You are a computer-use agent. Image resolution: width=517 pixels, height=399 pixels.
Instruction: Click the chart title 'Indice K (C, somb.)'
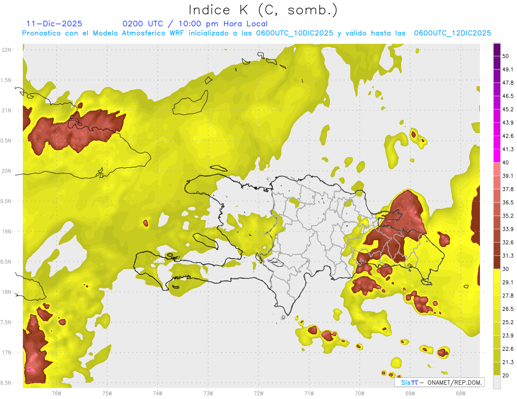(263, 10)
